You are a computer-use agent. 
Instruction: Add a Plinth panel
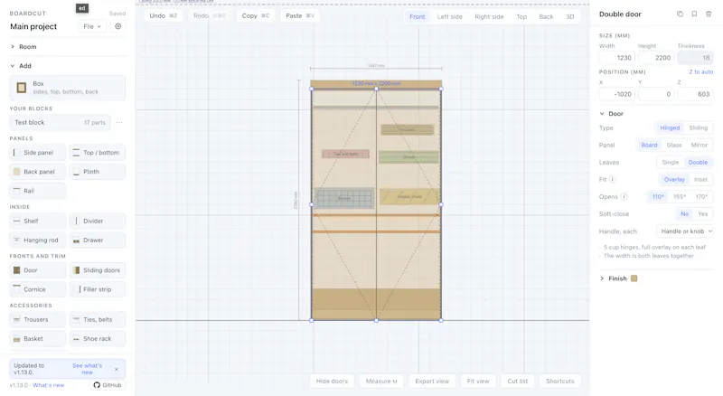point(98,172)
